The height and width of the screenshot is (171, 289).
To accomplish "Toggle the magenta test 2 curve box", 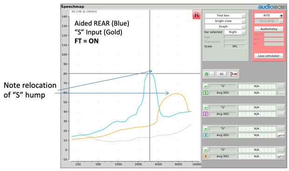I will (206, 114).
